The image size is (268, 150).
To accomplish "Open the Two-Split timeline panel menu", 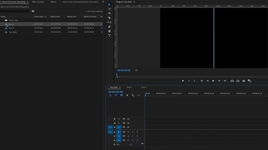I will [120, 87].
